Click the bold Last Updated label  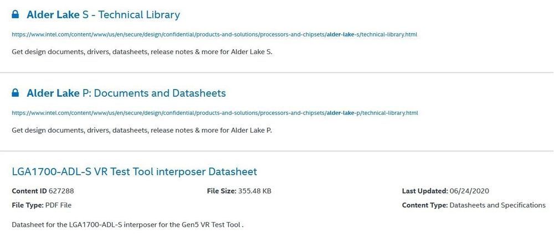point(425,191)
